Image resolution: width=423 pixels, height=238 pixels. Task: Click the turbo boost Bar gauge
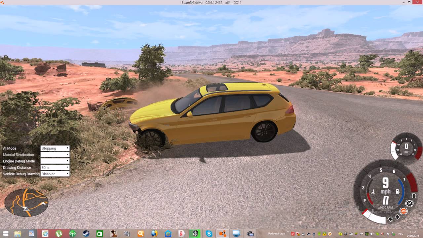(406, 148)
